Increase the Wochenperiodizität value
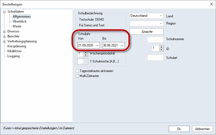This screenshot has width=216, height=135. click(x=85, y=53)
